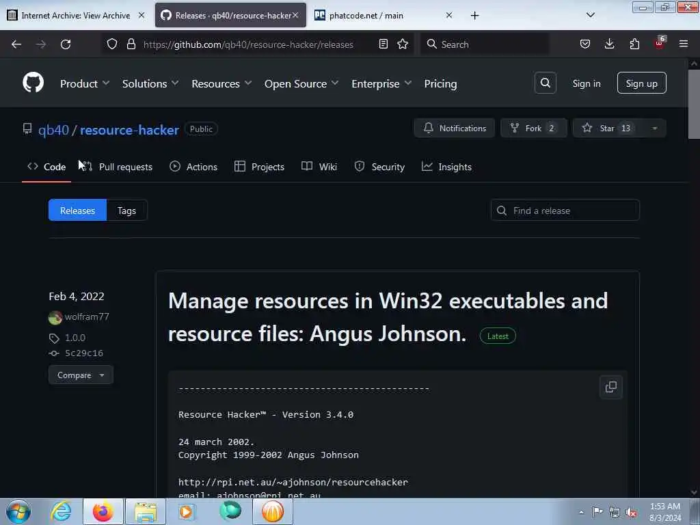This screenshot has width=700, height=525.
Task: Open qb40 owner link
Action: coord(53,130)
